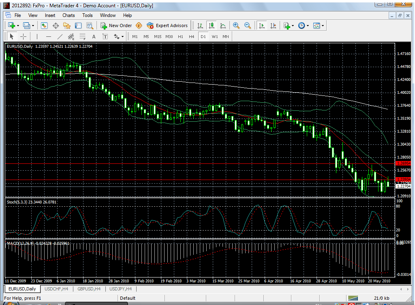The width and height of the screenshot is (415, 305).
Task: Click the Expert Advisors button
Action: point(167,25)
